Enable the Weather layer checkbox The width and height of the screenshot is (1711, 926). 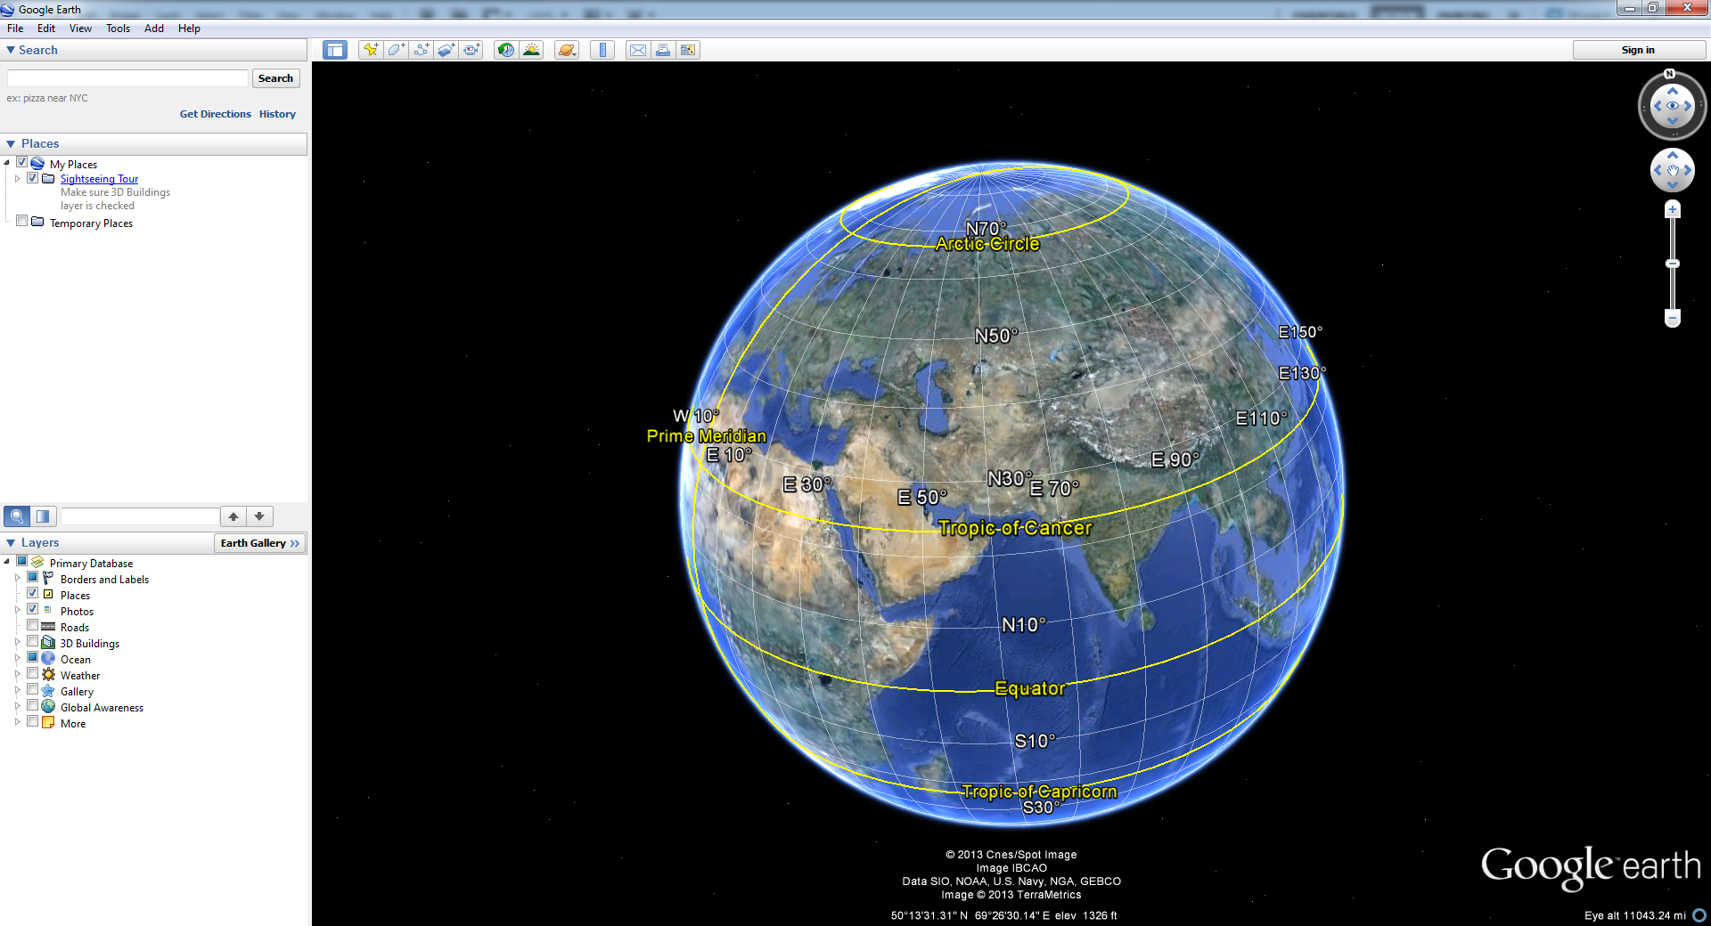pos(33,674)
